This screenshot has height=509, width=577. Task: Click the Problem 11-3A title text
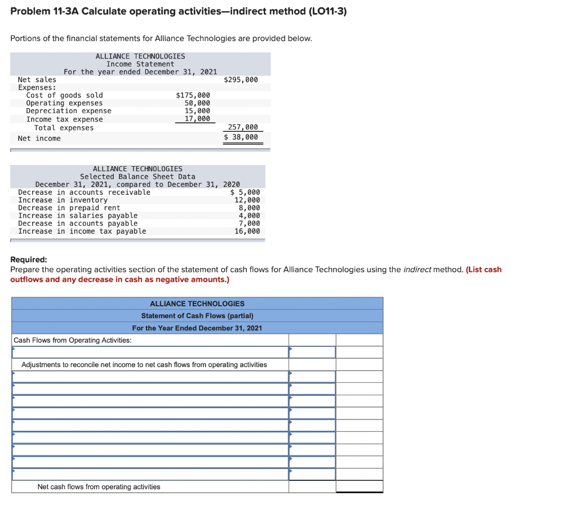click(x=179, y=11)
